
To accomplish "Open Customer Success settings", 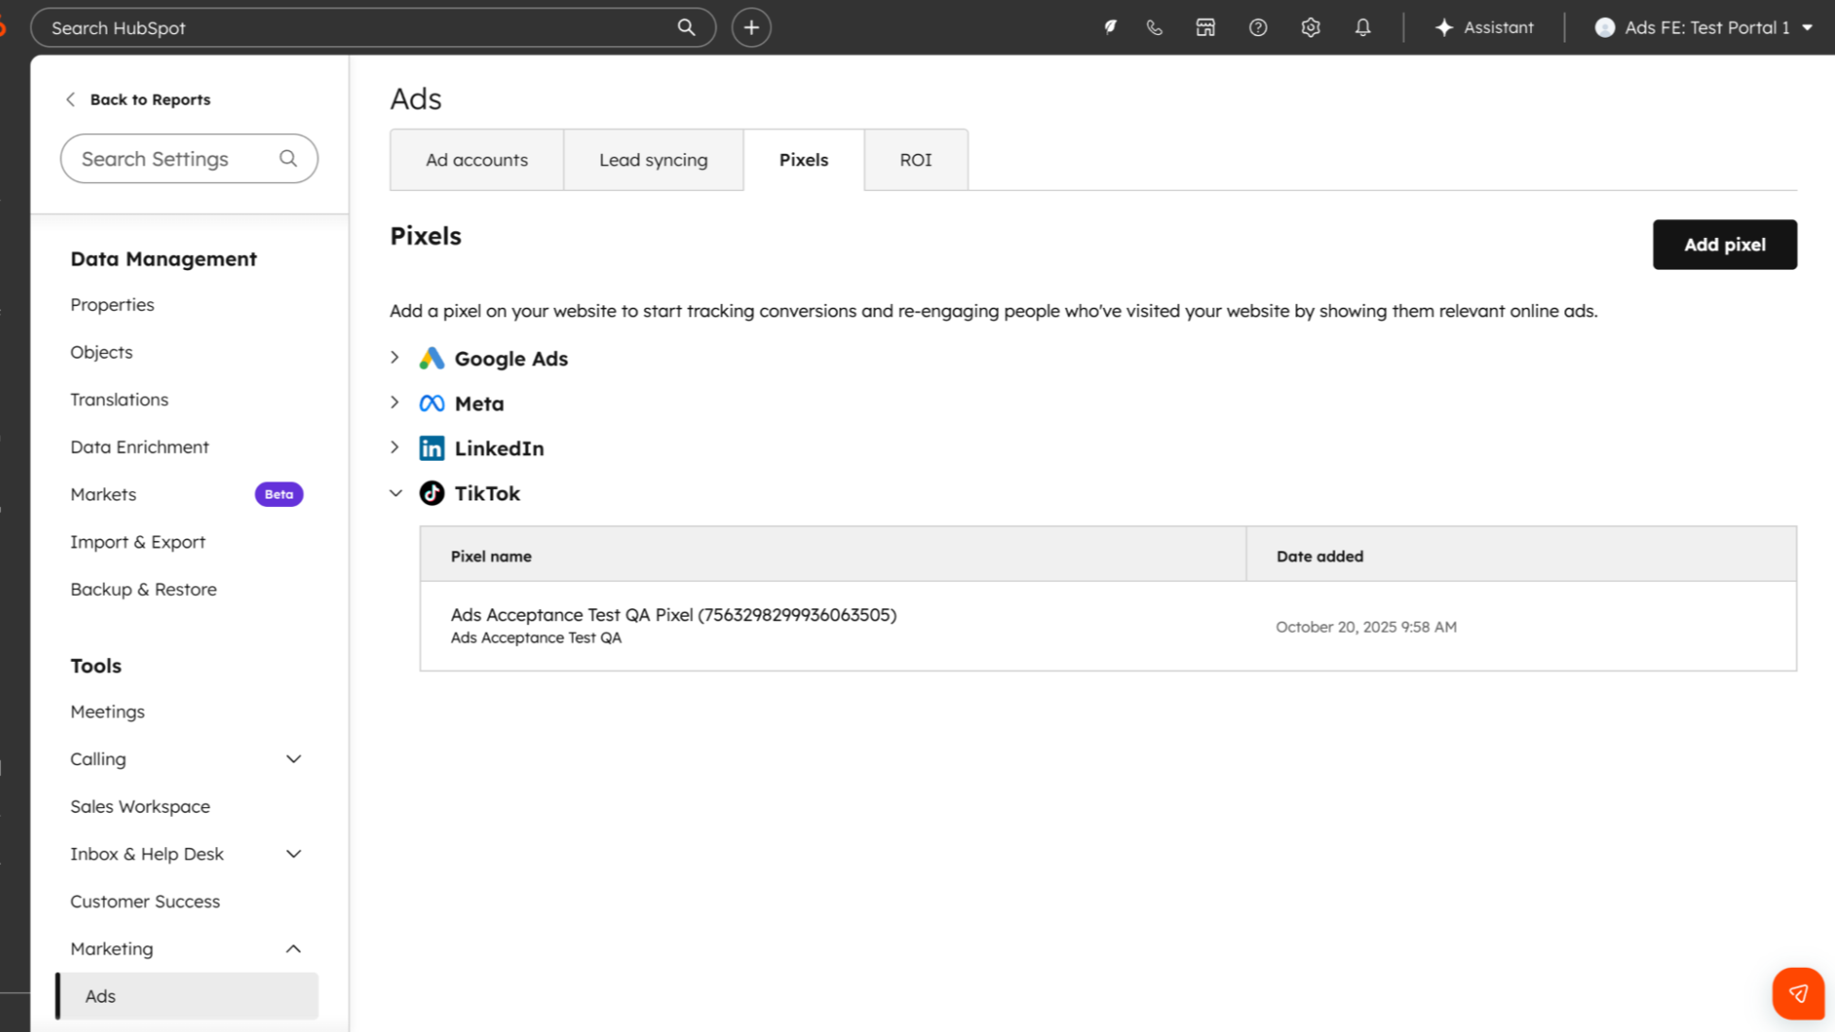I will pyautogui.click(x=145, y=902).
